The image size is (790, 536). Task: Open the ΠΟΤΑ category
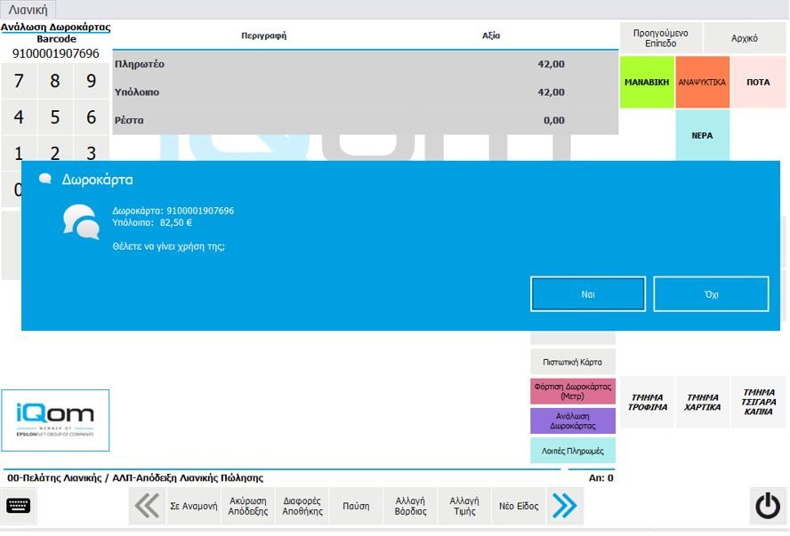pos(758,82)
